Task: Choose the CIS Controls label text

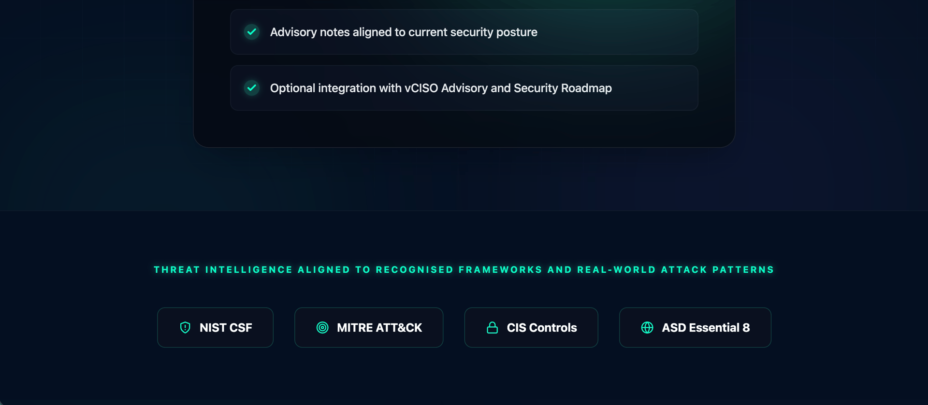Action: [542, 328]
